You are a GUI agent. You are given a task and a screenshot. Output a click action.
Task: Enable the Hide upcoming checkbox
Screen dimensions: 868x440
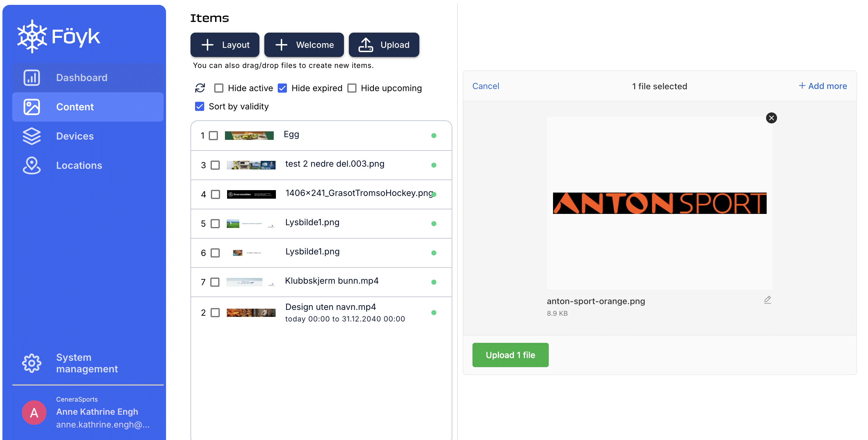(x=352, y=88)
